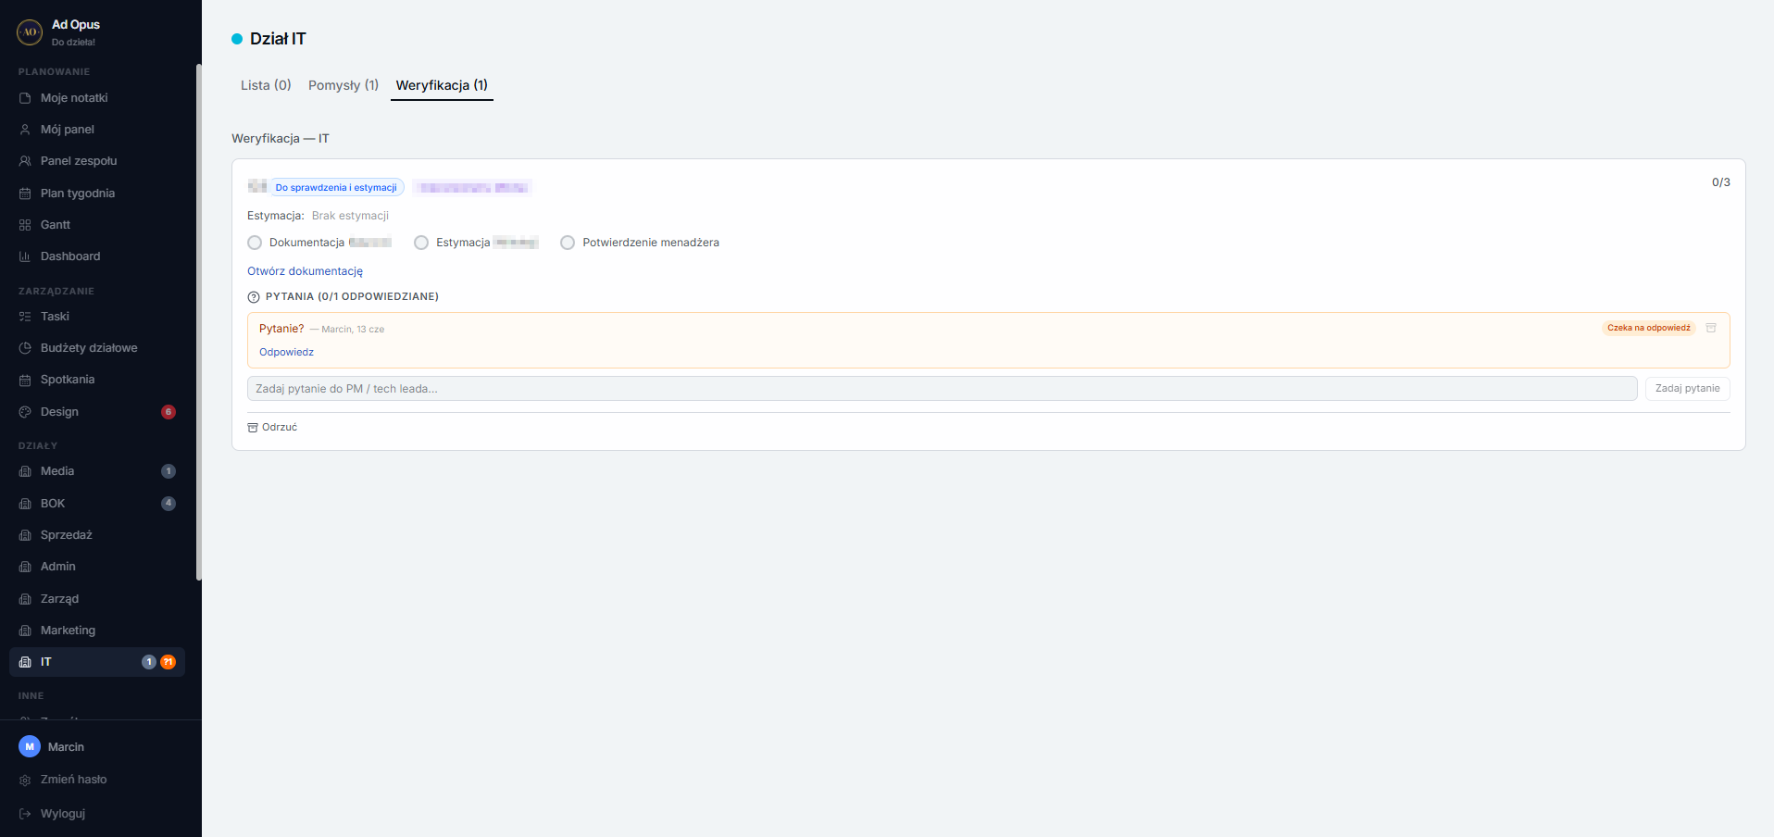Image resolution: width=1774 pixels, height=837 pixels.
Task: Select Potwierdzenie menadżera radio option
Action: point(568,243)
